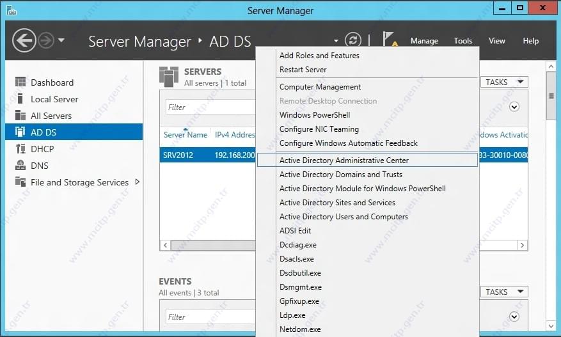Click the horizontal scrollbar right arrow
This screenshot has height=337, width=561.
tap(523, 245)
